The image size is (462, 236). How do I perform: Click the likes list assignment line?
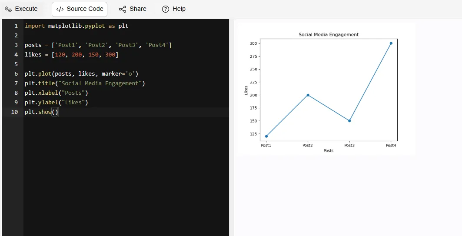[x=72, y=54]
